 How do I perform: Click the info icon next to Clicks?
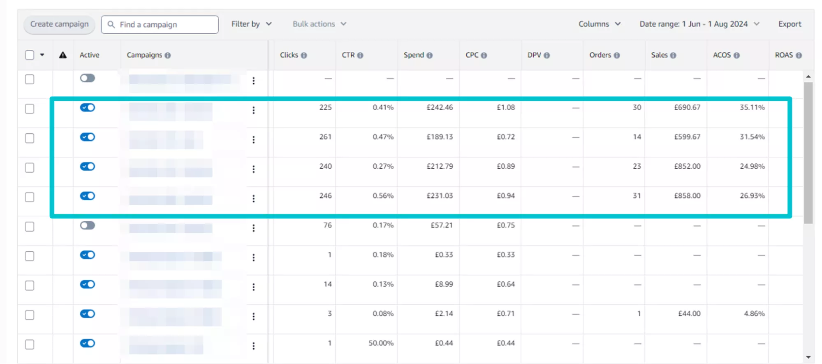click(303, 56)
